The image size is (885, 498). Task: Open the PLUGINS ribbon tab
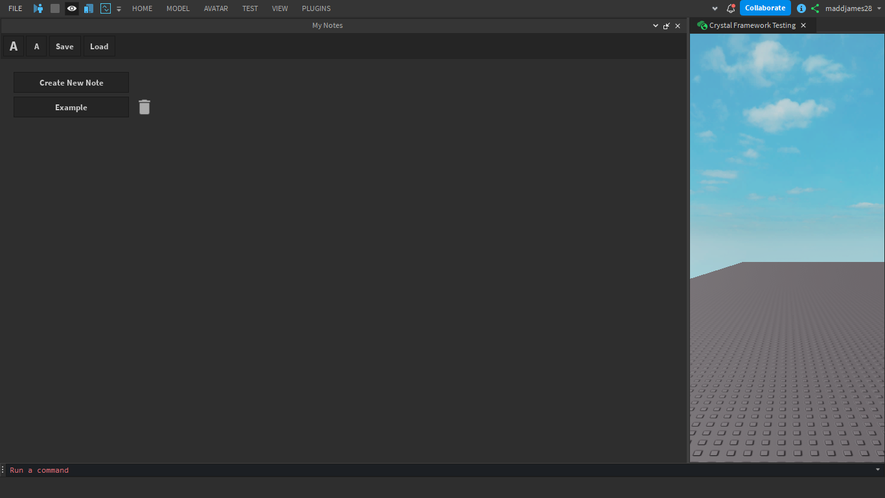coord(316,8)
